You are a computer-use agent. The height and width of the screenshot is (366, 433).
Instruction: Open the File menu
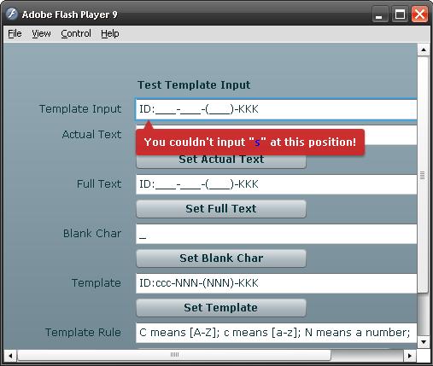15,33
